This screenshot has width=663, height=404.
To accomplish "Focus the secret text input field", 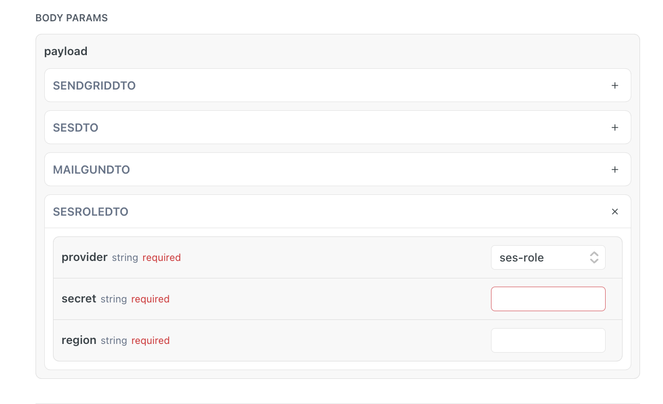I will 548,299.
